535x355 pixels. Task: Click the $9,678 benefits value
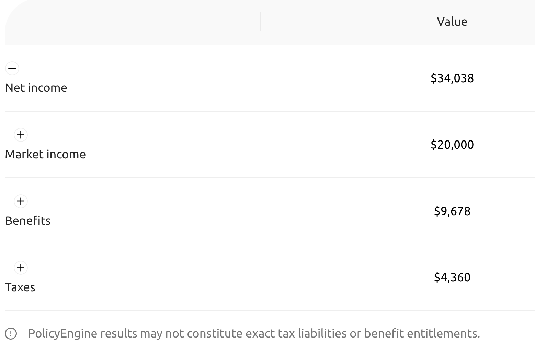click(453, 211)
